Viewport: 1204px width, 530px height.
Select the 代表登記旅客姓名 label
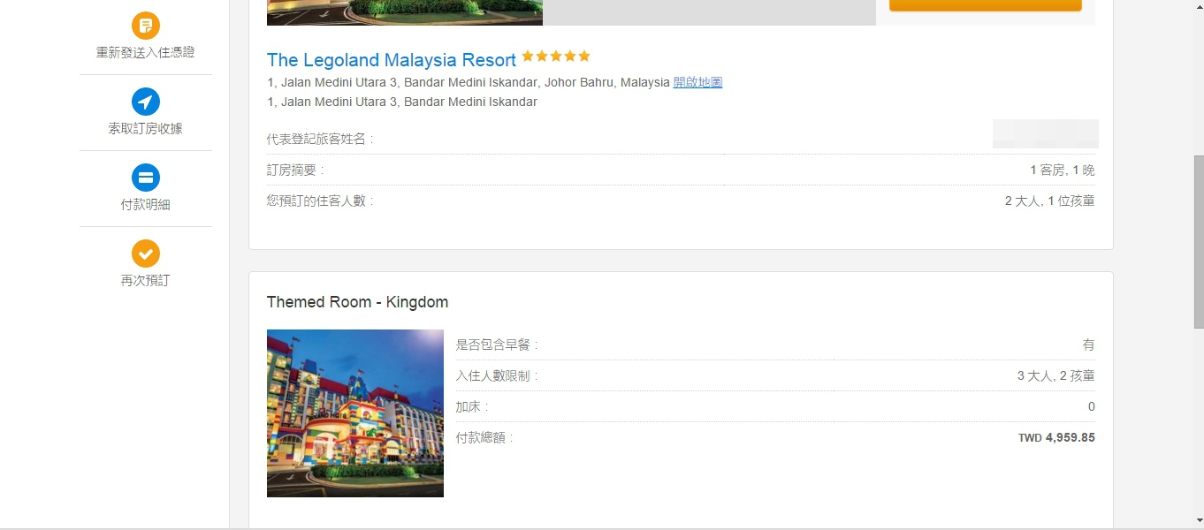320,139
